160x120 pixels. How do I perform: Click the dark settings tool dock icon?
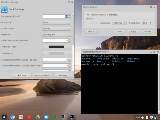tap(63, 117)
